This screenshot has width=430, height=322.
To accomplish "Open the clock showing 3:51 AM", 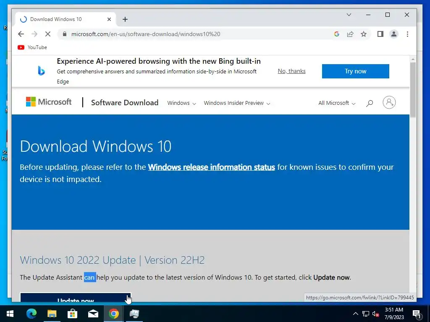I will pyautogui.click(x=394, y=314).
